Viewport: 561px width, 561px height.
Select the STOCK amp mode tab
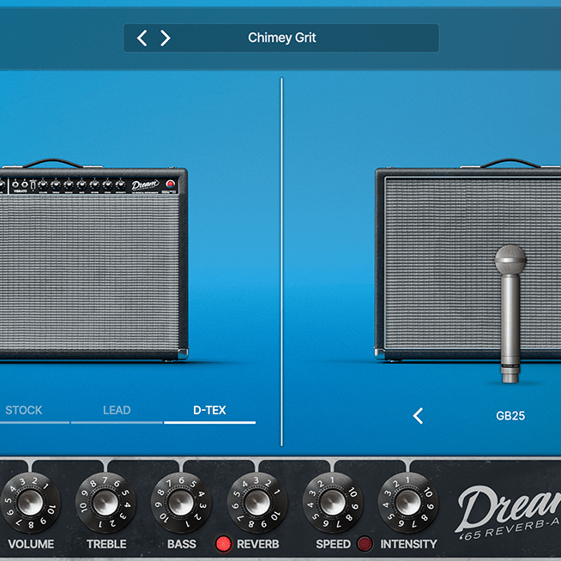(x=24, y=410)
